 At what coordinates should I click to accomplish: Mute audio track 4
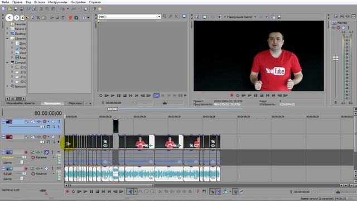point(47,169)
